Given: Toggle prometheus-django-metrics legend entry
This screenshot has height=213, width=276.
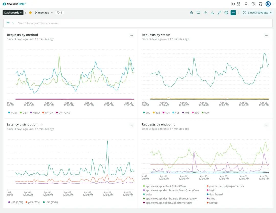Looking at the screenshot, I should (x=225, y=186).
